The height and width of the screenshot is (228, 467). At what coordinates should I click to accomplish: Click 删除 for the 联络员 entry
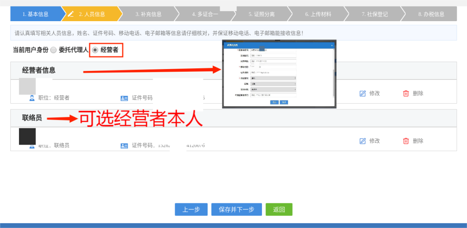coord(418,141)
